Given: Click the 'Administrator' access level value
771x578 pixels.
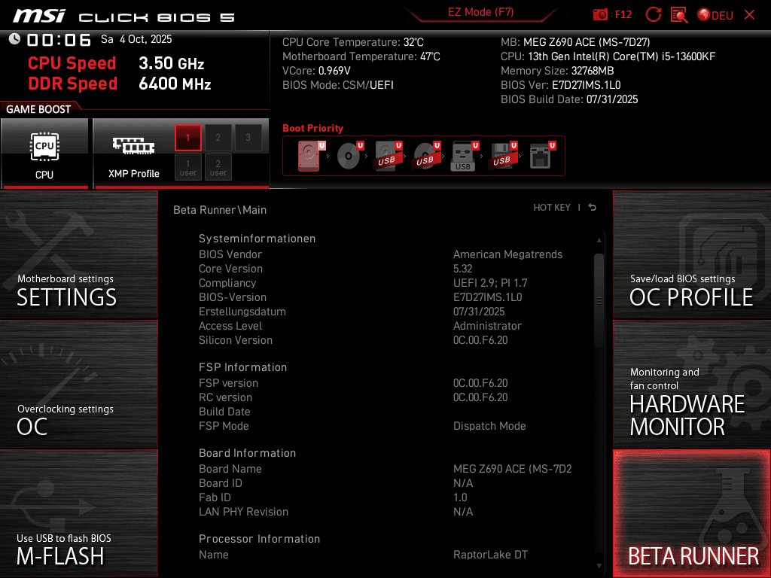Looking at the screenshot, I should coord(487,326).
